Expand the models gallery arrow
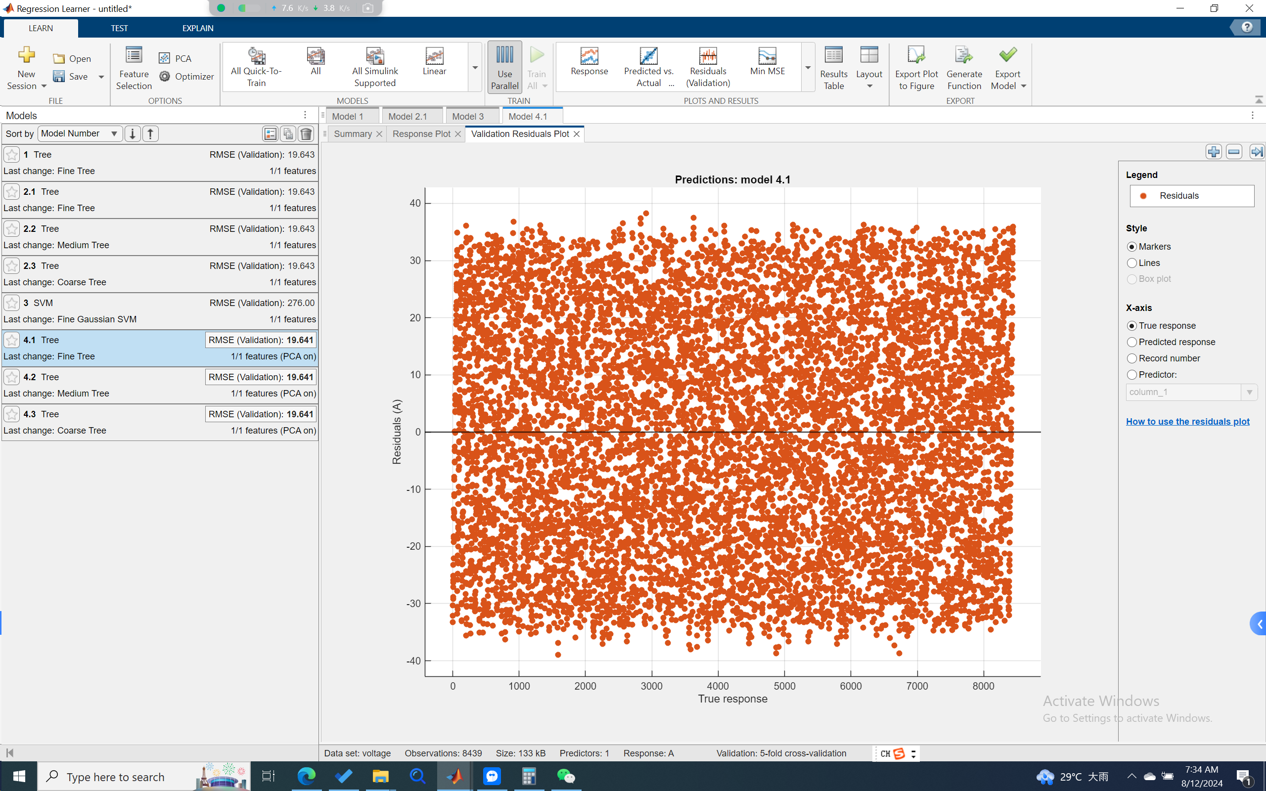Image resolution: width=1266 pixels, height=791 pixels. [x=475, y=68]
